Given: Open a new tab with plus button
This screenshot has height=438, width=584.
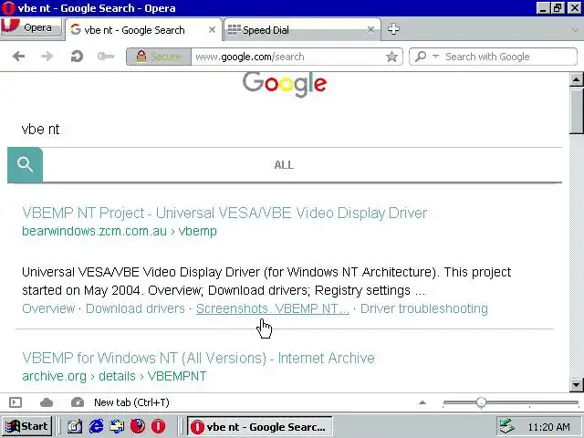Looking at the screenshot, I should tap(393, 29).
